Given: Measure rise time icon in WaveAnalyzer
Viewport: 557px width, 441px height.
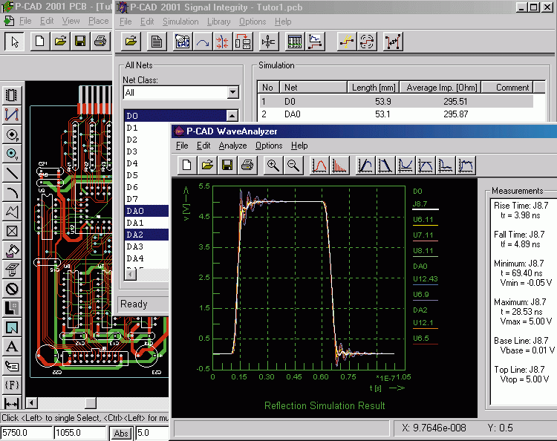Looking at the screenshot, I should pyautogui.click(x=365, y=166).
